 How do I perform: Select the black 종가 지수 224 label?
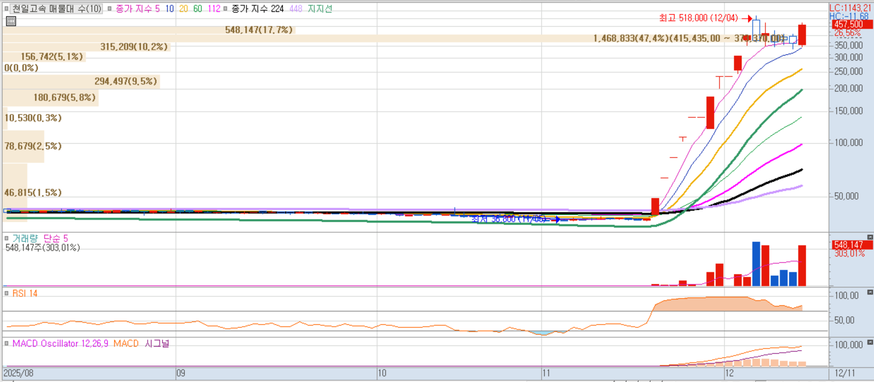[257, 8]
